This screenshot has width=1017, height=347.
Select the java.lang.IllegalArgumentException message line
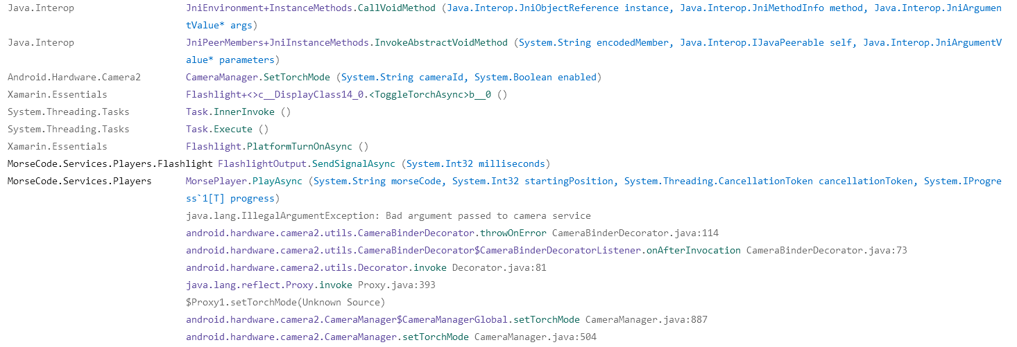(x=388, y=215)
